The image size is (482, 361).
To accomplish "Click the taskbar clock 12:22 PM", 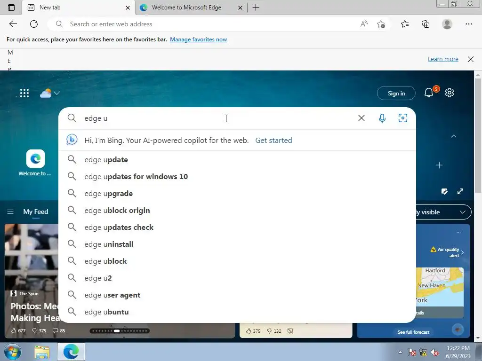I will [x=458, y=352].
